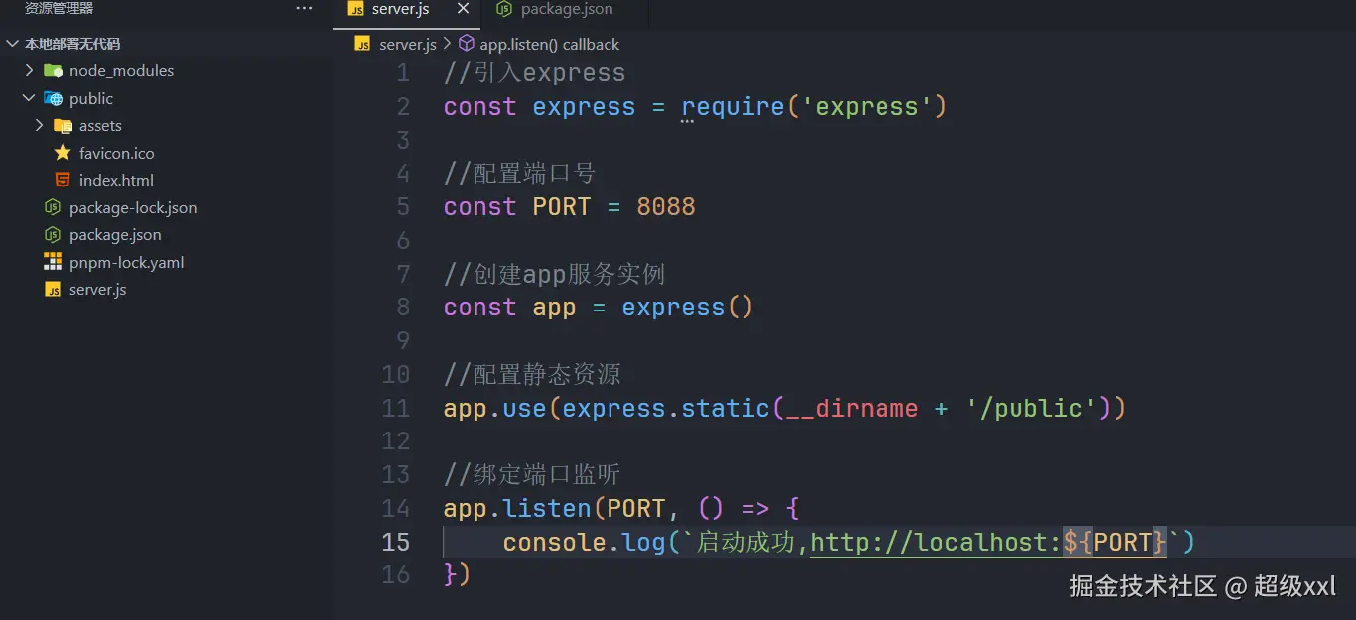Click the closing }) on line 16
Viewport: 1356px width, 620px height.
[x=457, y=574]
